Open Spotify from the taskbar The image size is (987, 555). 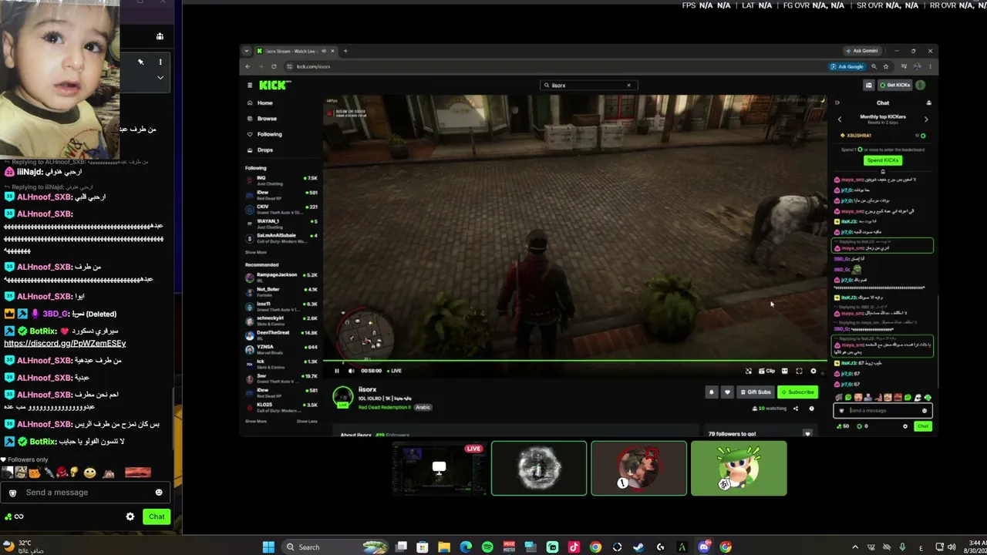click(x=487, y=547)
